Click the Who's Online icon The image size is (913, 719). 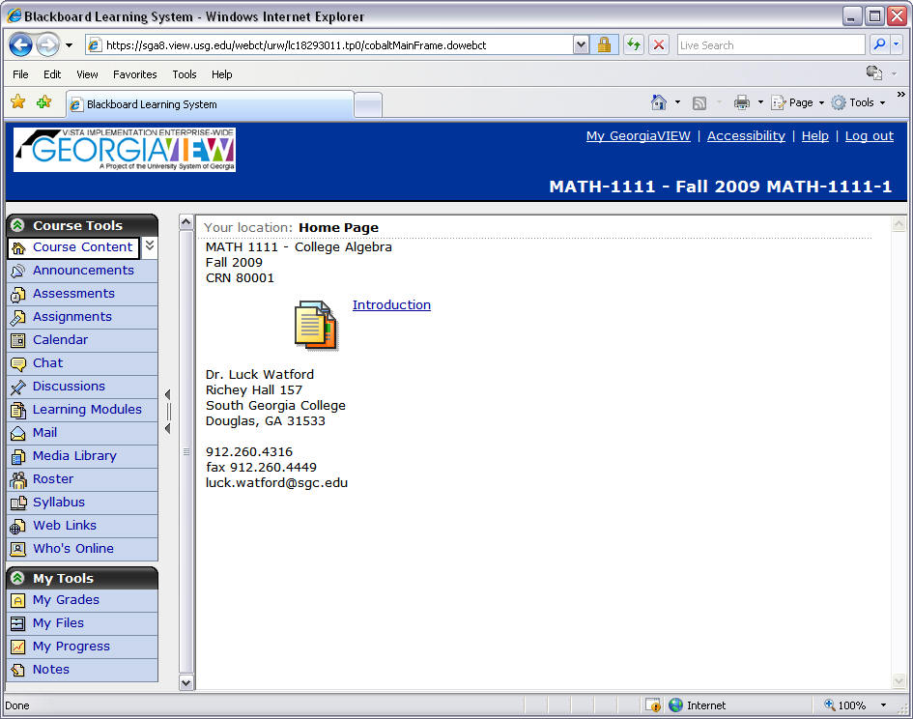pos(18,549)
